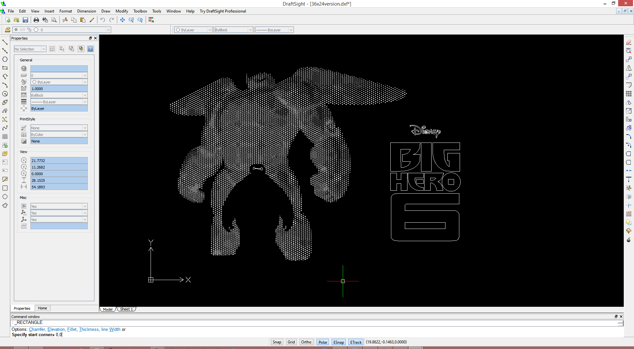Toggle Grid display in the status bar
Image resolution: width=634 pixels, height=349 pixels.
click(x=291, y=342)
